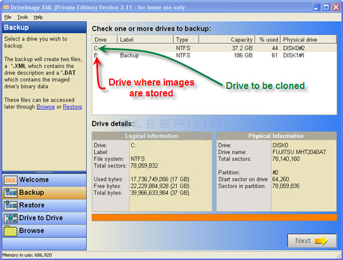Open the File menu
The height and width of the screenshot is (260, 343).
coord(7,17)
